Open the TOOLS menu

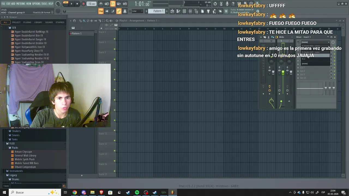tap(44, 4)
